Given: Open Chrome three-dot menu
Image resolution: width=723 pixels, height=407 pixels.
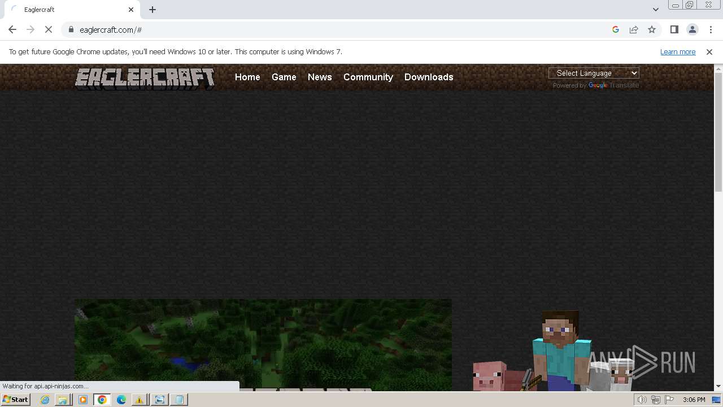Looking at the screenshot, I should pos(711,29).
